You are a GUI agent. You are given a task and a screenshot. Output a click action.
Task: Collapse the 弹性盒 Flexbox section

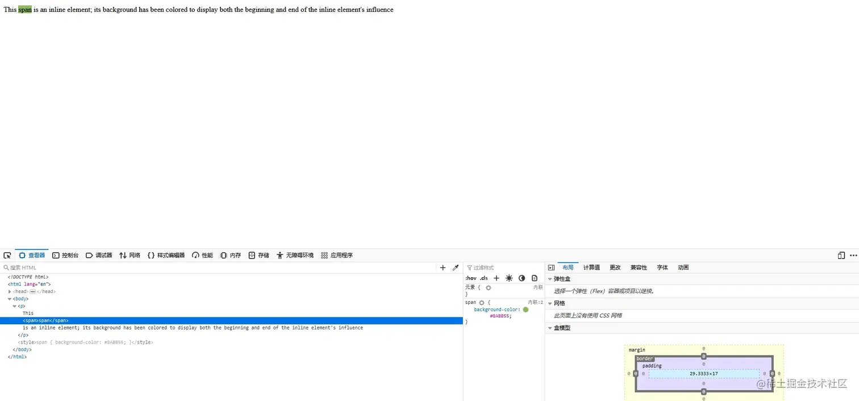pyautogui.click(x=550, y=279)
